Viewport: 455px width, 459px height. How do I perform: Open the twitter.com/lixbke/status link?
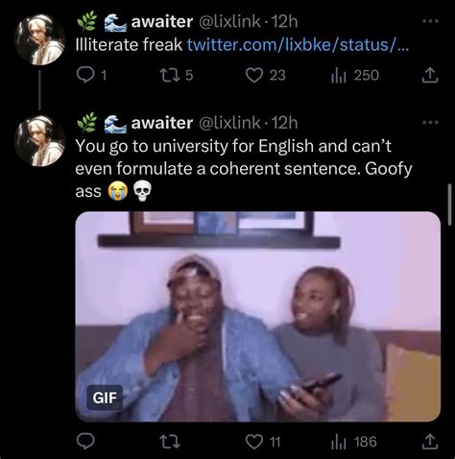pos(298,44)
